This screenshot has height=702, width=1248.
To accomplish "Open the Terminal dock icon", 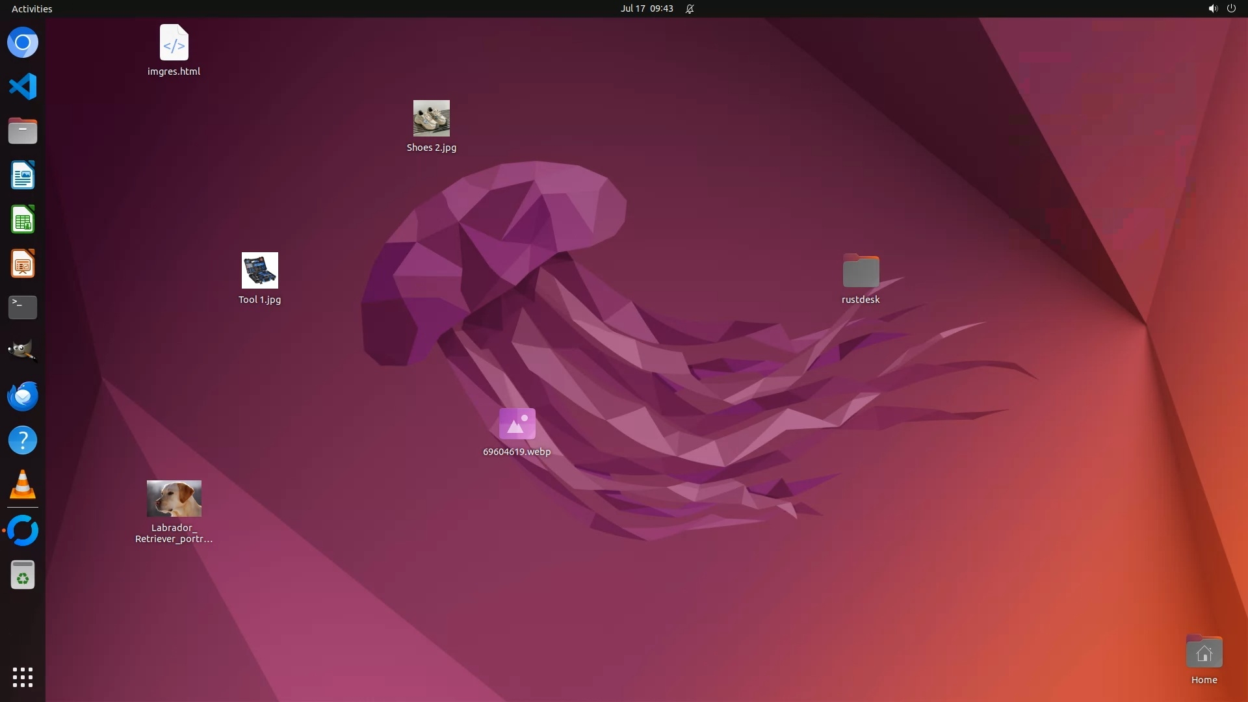I will [x=23, y=307].
